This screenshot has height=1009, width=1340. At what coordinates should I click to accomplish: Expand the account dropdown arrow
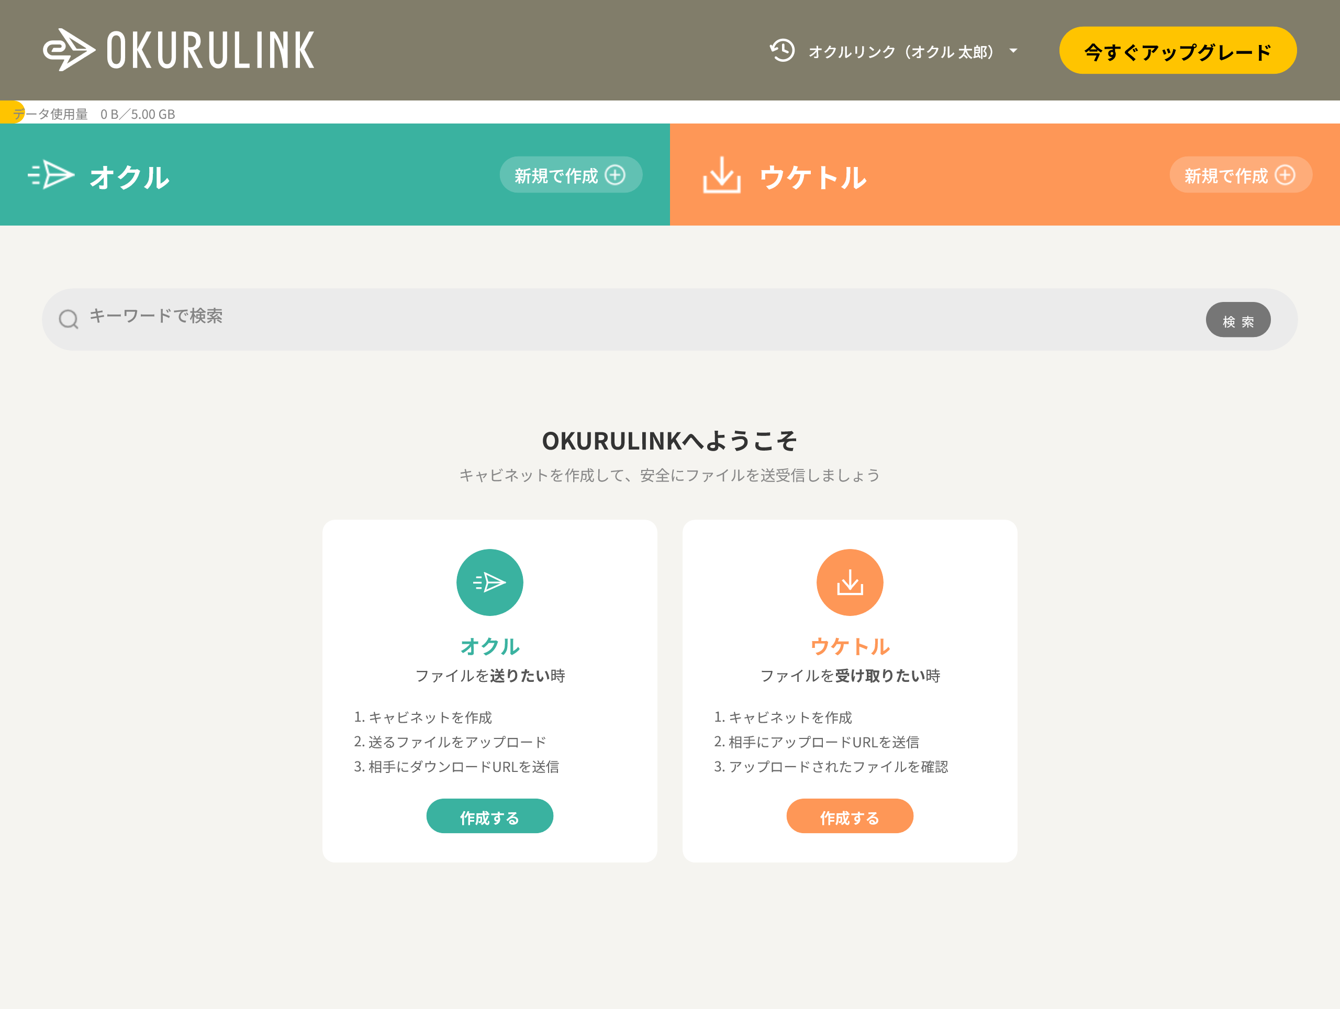1013,51
